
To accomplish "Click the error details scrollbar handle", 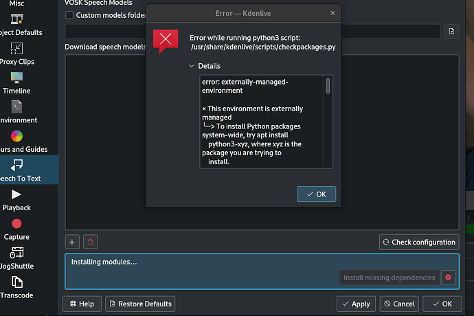I will point(328,86).
